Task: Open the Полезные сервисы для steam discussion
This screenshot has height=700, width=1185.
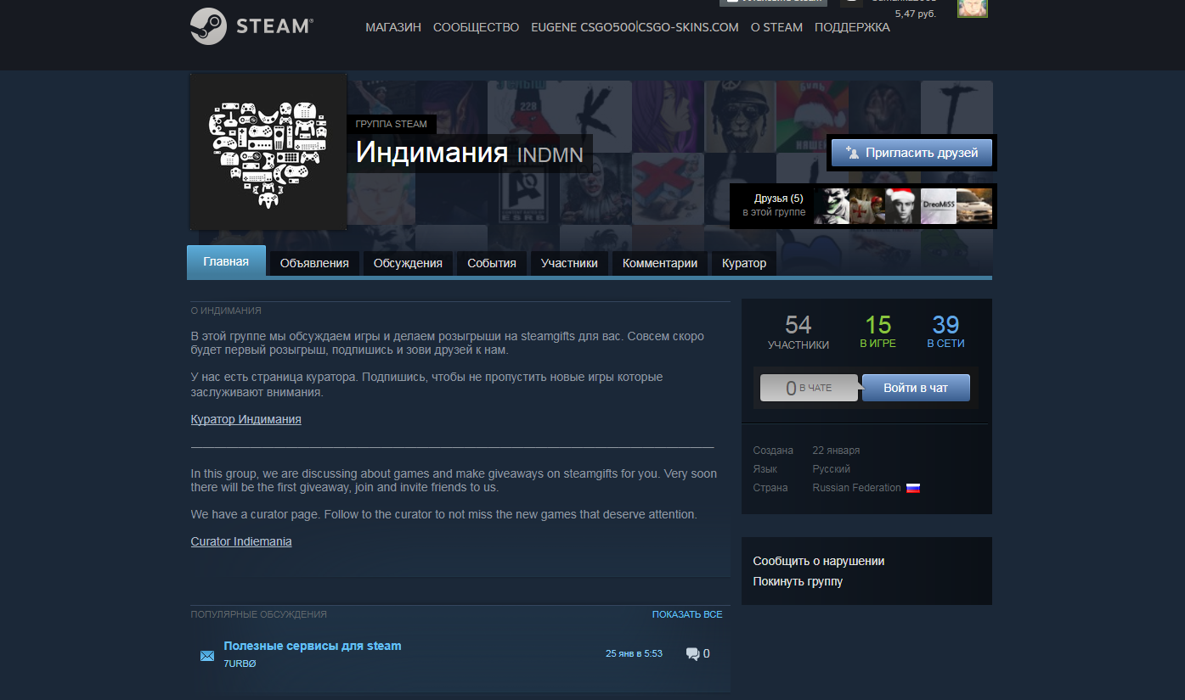Action: (313, 646)
